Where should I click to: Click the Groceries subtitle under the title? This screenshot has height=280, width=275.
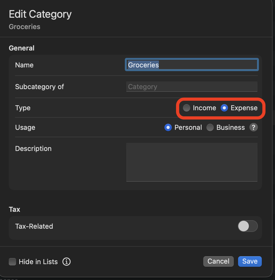click(25, 27)
